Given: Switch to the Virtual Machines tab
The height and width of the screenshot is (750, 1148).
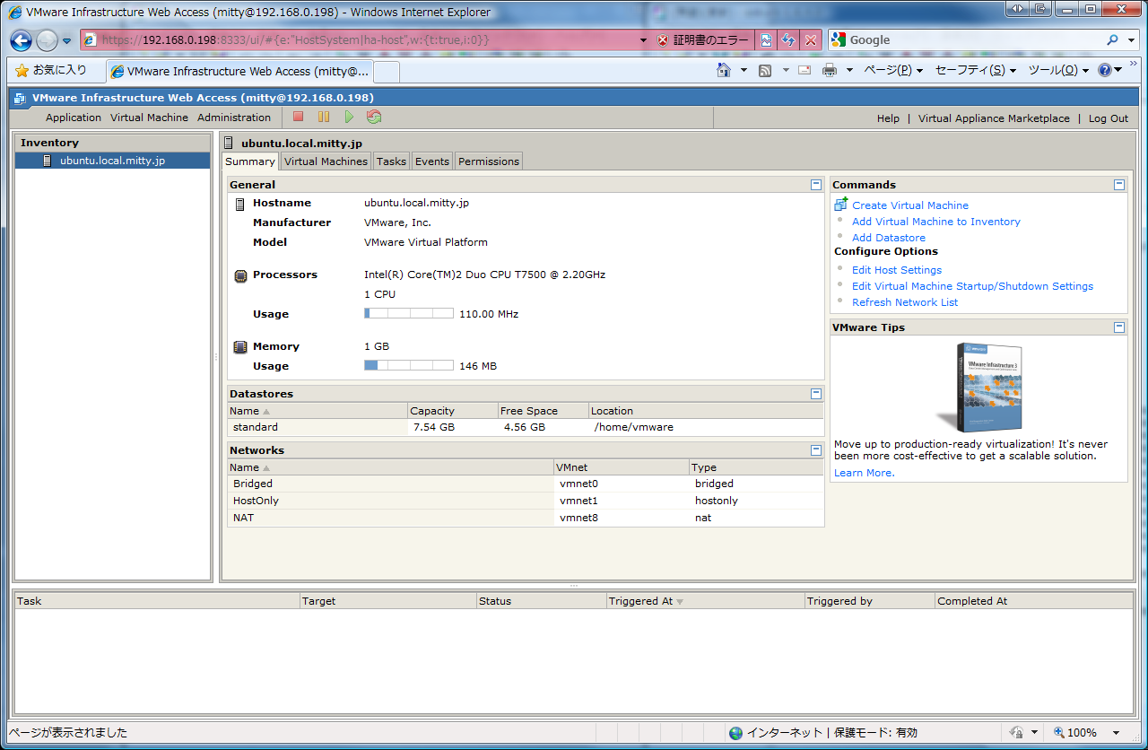Looking at the screenshot, I should (326, 161).
